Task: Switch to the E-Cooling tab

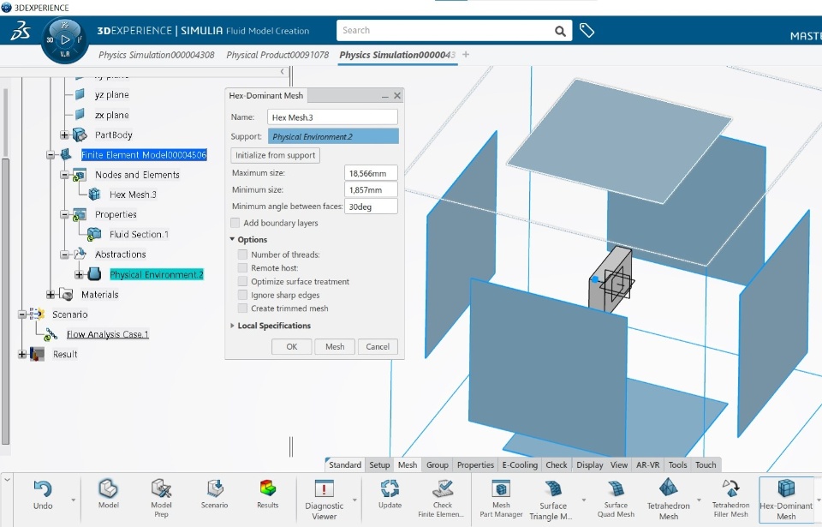Action: (x=520, y=465)
